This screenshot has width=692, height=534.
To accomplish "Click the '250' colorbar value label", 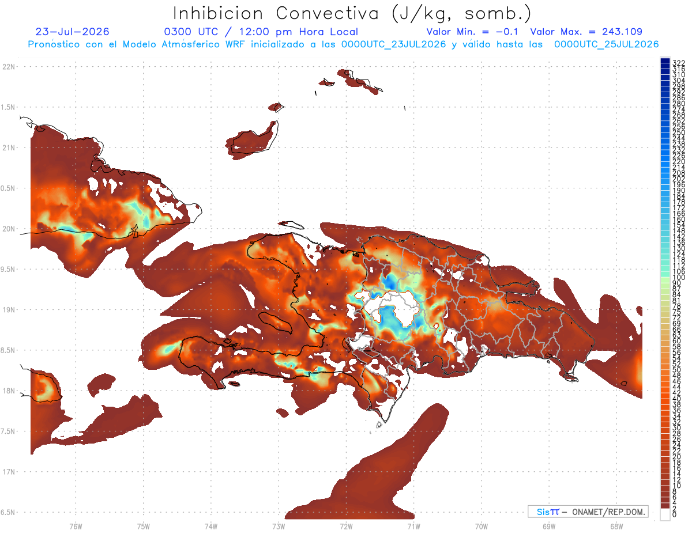I will click(679, 132).
